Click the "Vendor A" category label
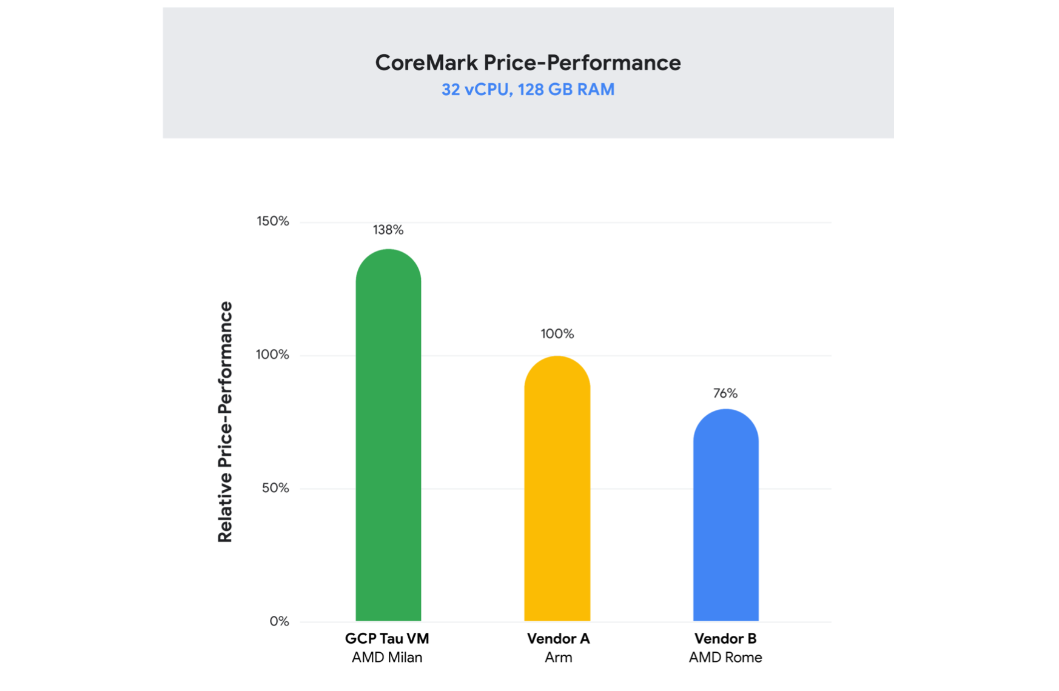The image size is (1059, 691). point(558,638)
